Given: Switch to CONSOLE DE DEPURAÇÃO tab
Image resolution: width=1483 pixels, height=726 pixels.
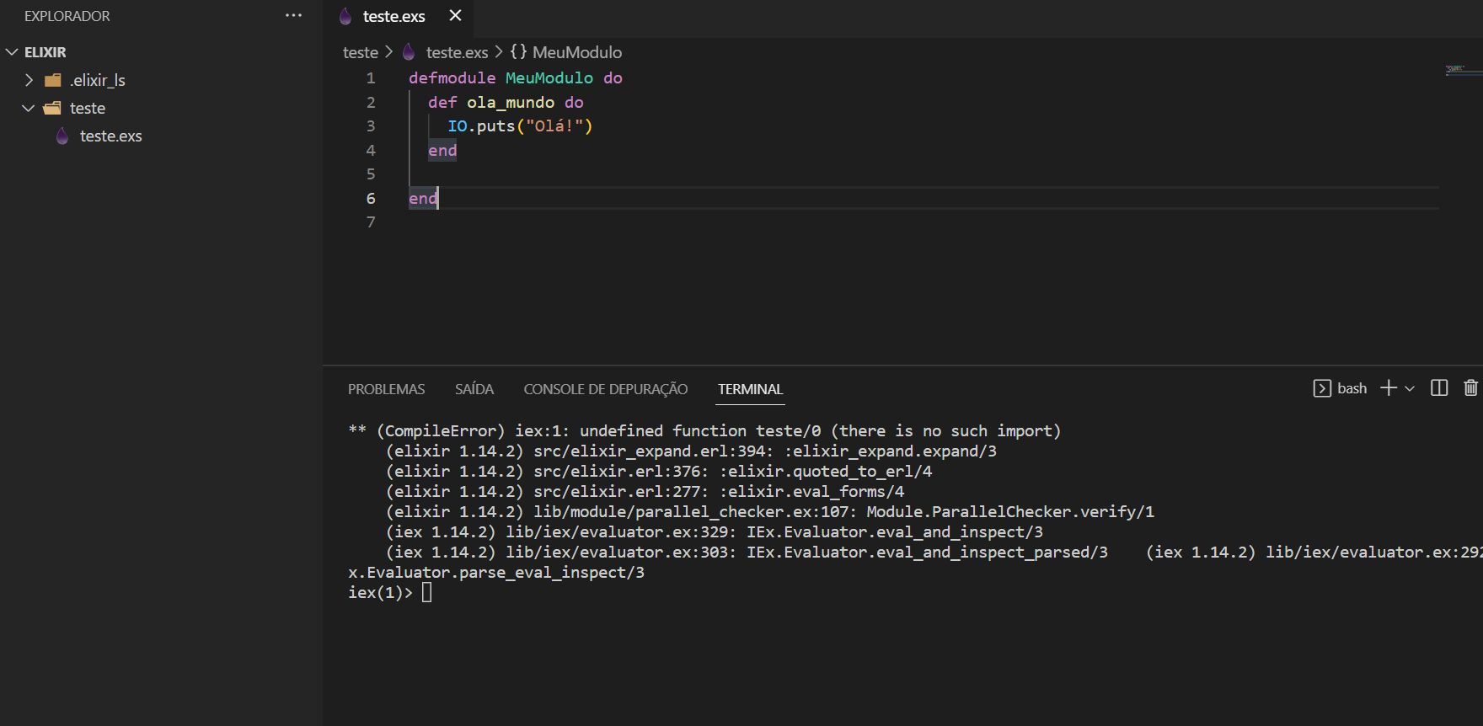Looking at the screenshot, I should coord(606,389).
